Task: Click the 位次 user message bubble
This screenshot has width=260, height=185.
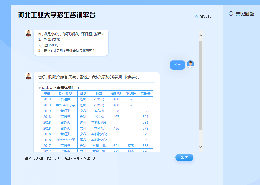Action: coord(177,65)
